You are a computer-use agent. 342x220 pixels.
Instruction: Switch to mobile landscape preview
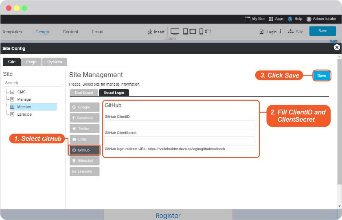(208, 32)
